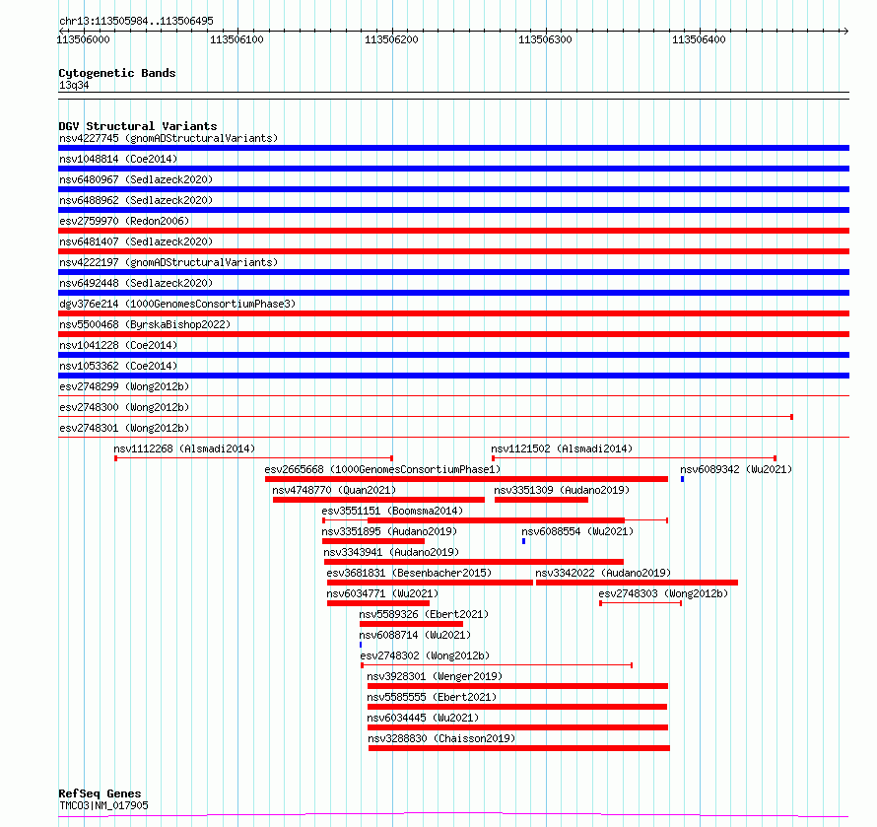Open variant nsv1112268 (Alsmadi2014)

184,448
